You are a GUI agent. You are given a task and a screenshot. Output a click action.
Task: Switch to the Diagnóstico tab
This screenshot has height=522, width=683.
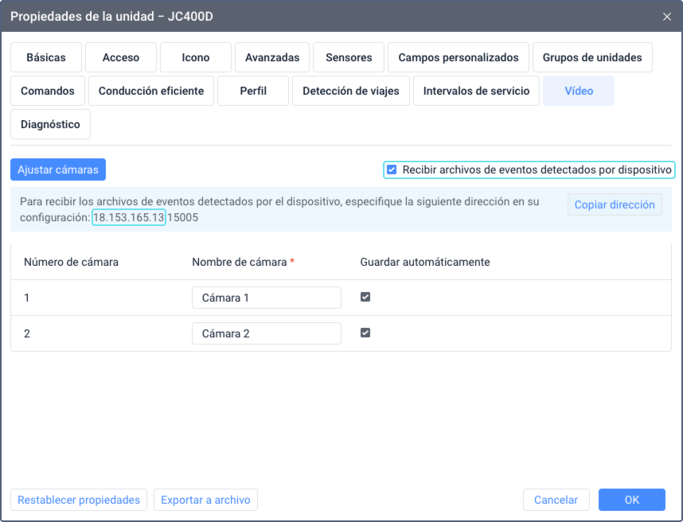coord(50,124)
